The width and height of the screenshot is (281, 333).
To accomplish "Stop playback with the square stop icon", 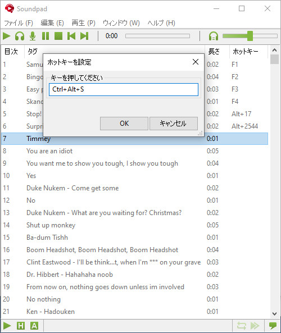I will pyautogui.click(x=58, y=36).
